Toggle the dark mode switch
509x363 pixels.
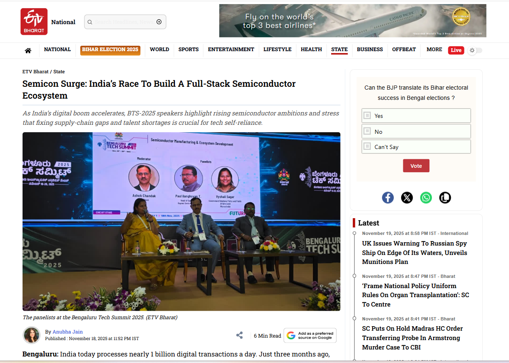[x=475, y=50]
